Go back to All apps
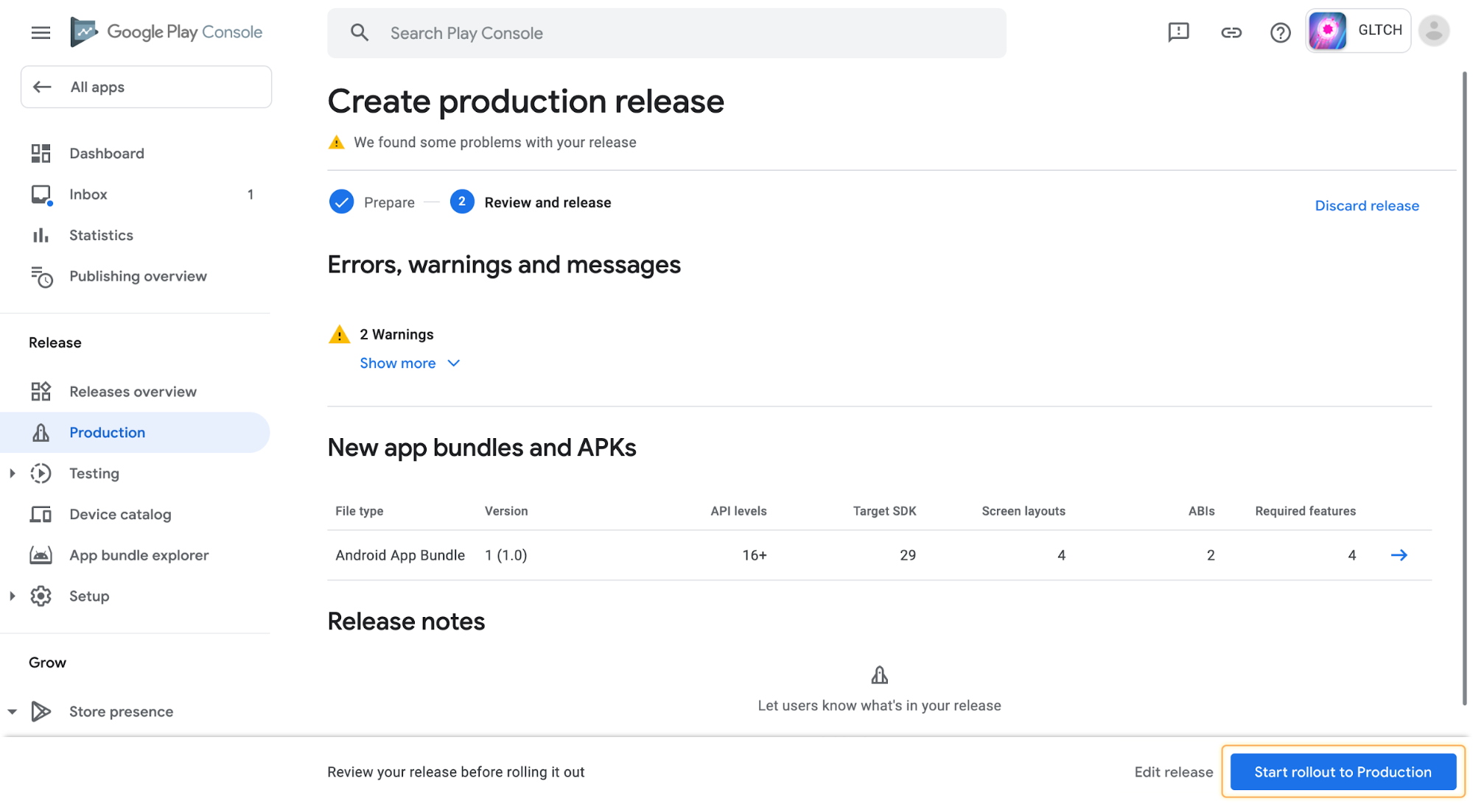Screen dimensions: 1473x807 click(146, 87)
